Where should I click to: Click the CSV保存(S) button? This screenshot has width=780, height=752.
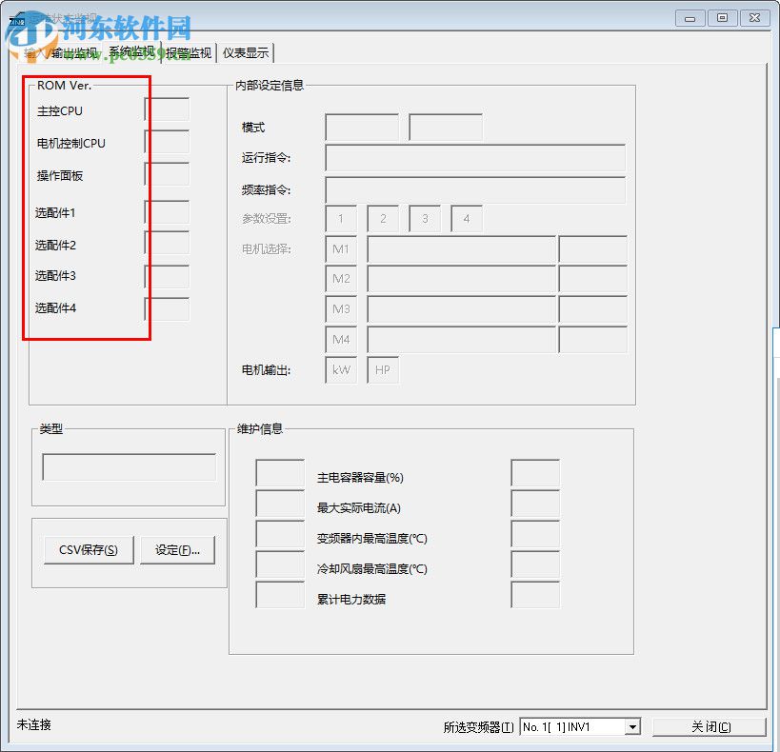pos(88,550)
